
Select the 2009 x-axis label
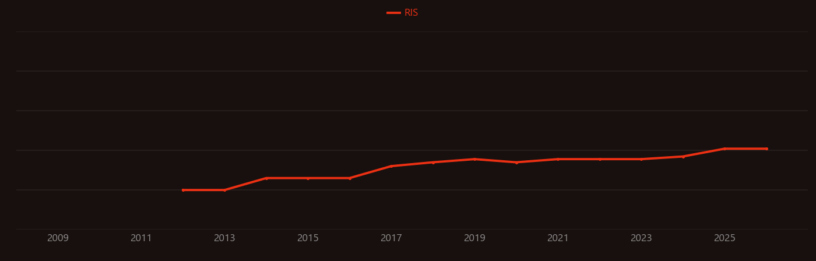point(58,238)
